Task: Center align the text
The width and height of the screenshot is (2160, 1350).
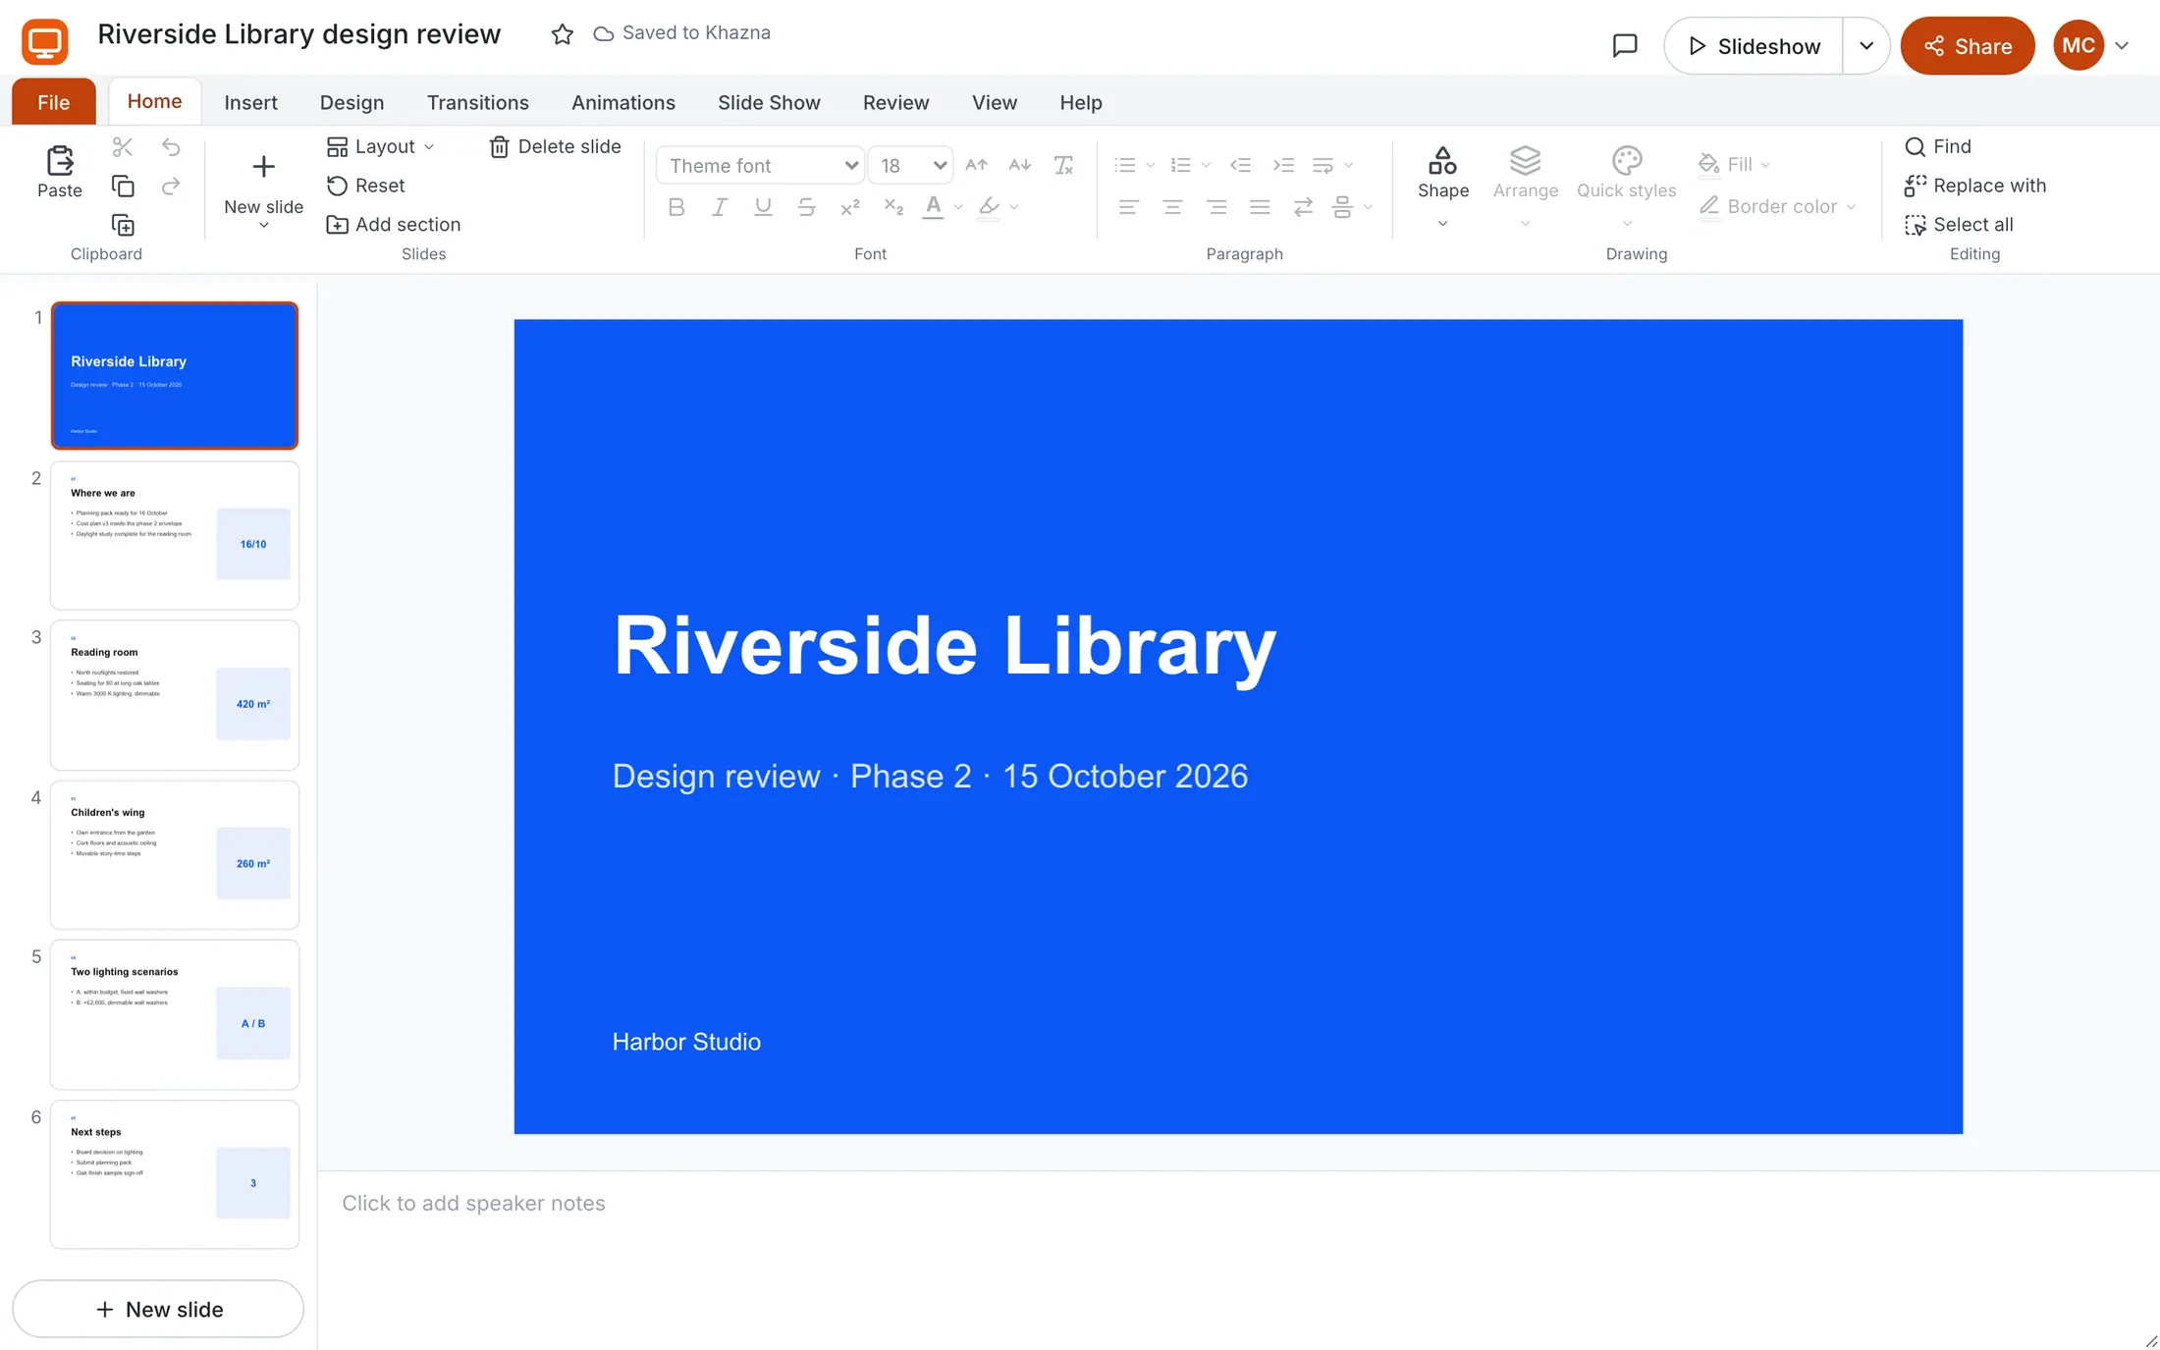Action: coord(1172,207)
